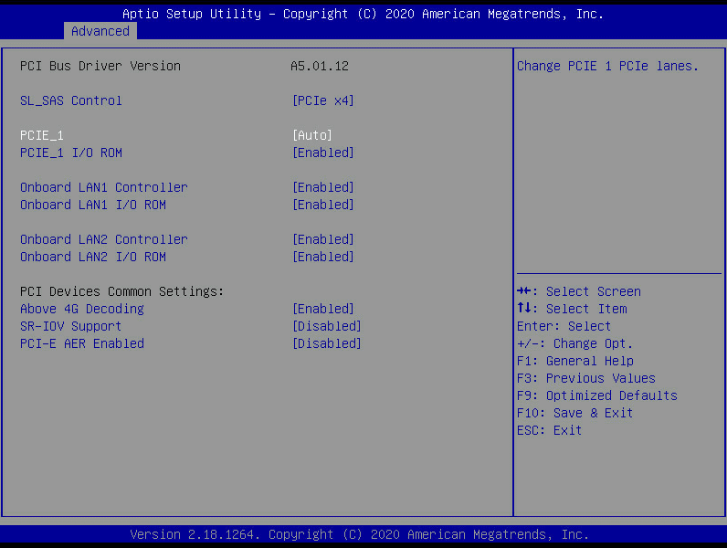
Task: Change the PCI-E AER Enabled Disabled value
Action: point(327,344)
